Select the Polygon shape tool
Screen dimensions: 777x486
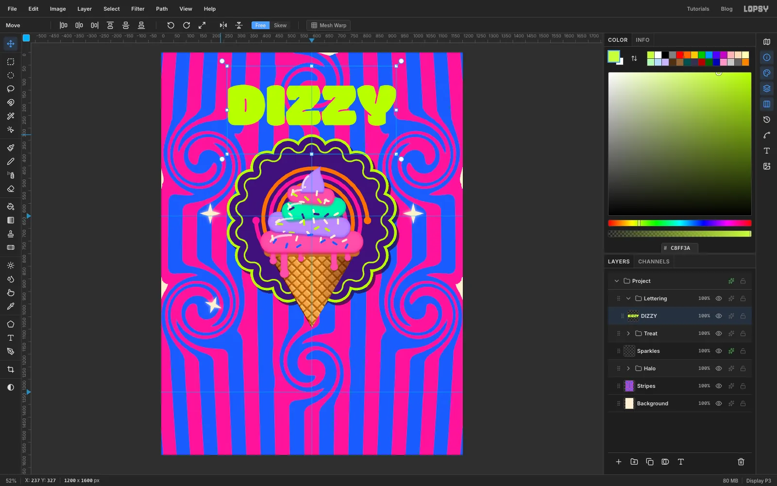click(x=11, y=324)
